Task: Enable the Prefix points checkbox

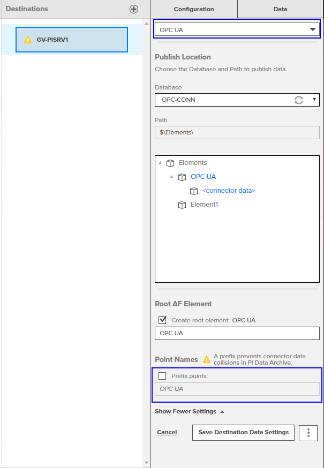Action: (x=163, y=376)
